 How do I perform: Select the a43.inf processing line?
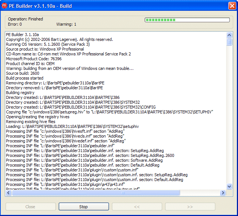tap(65, 184)
